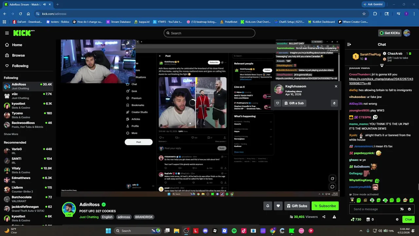
Task: Click the translate icon in message box
Action: point(402,209)
